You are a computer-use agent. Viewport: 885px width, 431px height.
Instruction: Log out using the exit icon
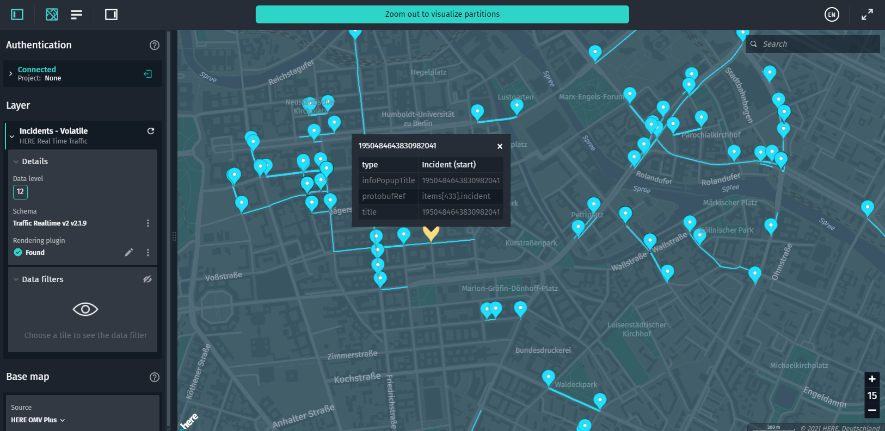click(147, 74)
